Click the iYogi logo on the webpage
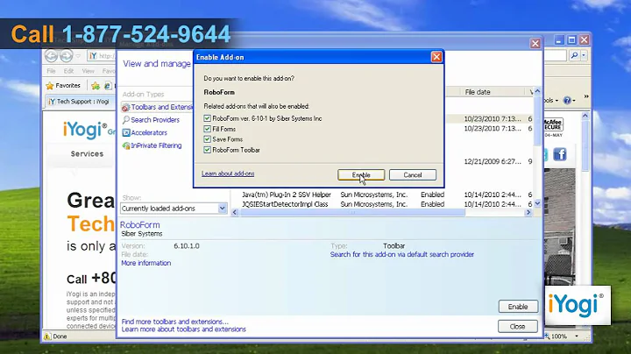631x354 pixels. pyautogui.click(x=85, y=130)
